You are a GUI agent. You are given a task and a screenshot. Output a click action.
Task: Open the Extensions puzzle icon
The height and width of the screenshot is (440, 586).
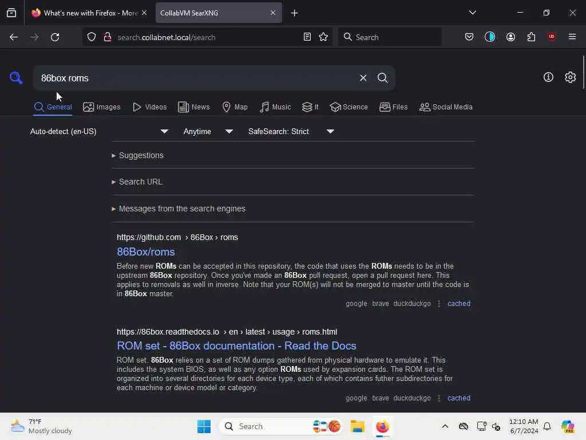pos(531,37)
